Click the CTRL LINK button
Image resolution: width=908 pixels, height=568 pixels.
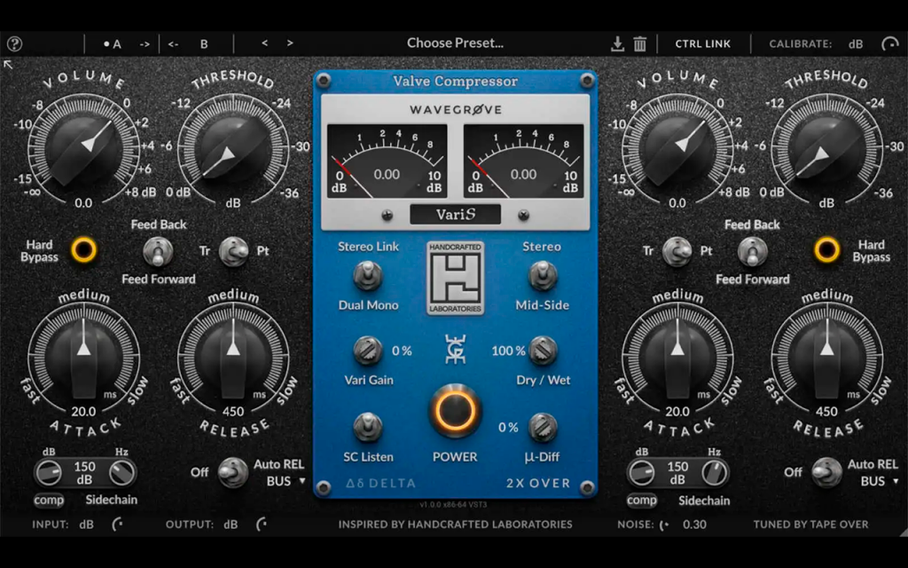703,44
